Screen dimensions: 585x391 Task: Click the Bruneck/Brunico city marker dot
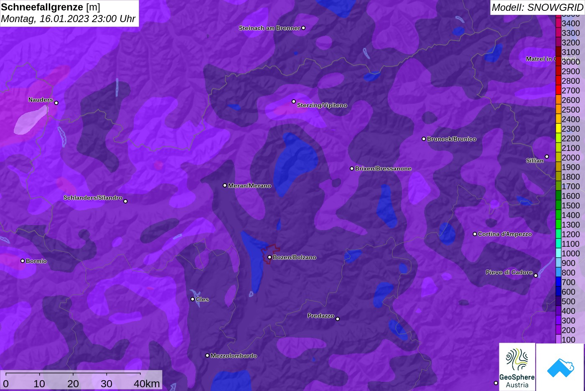click(424, 139)
